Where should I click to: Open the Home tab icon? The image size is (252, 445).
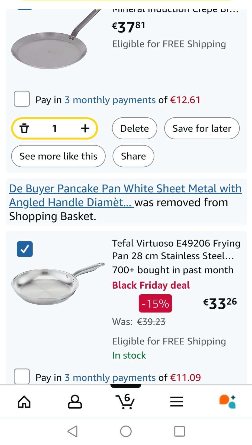[24, 401]
